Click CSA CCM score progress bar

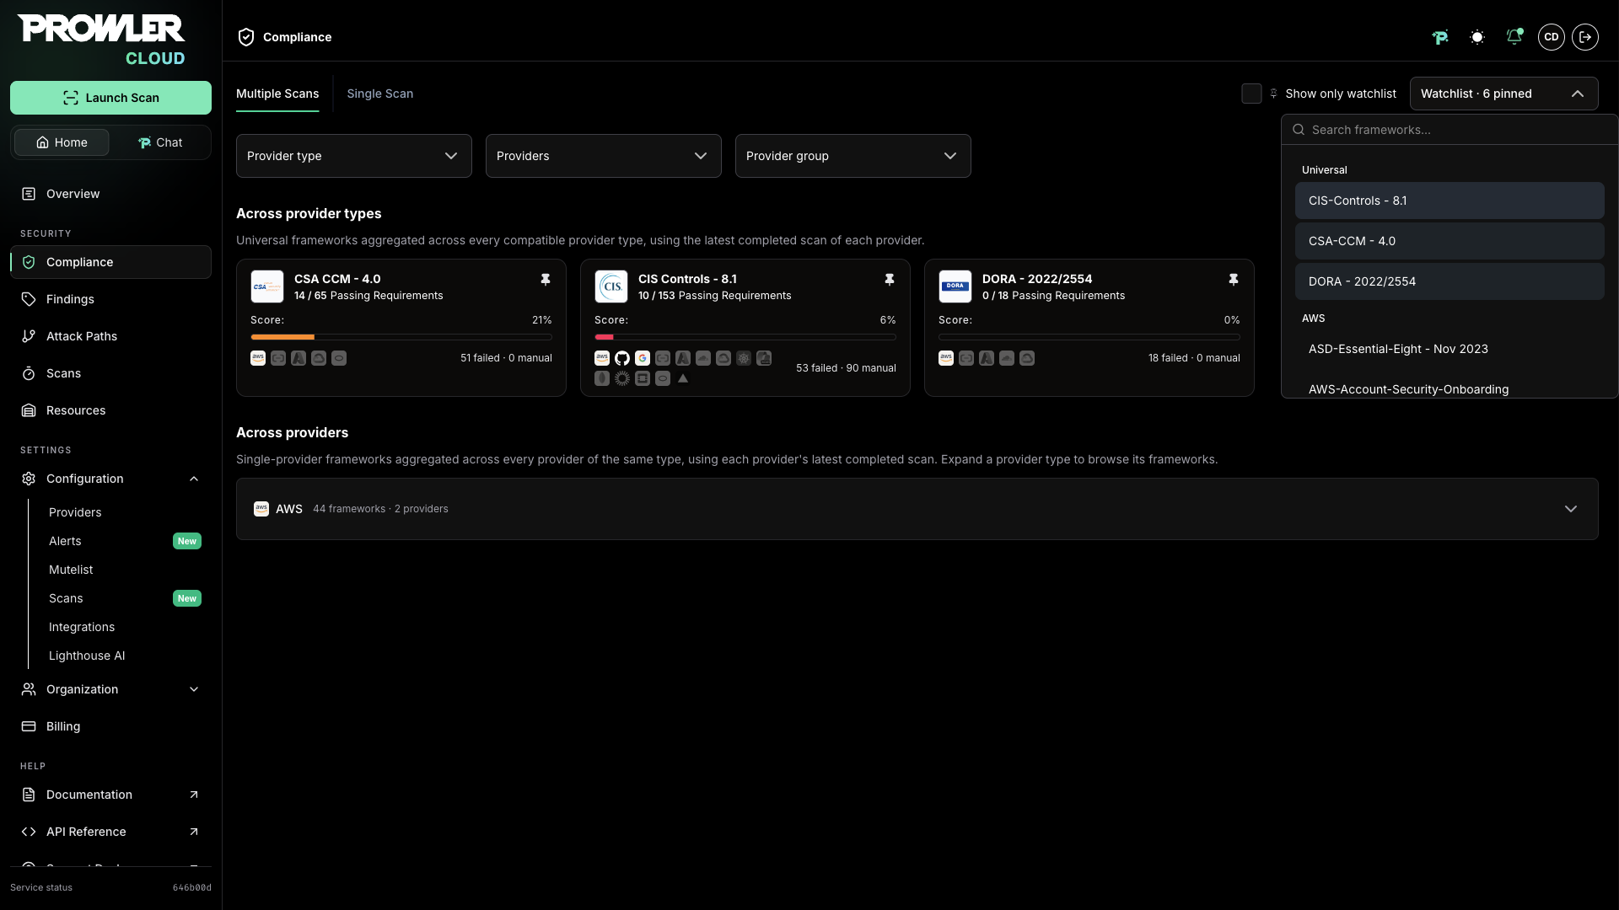point(401,337)
